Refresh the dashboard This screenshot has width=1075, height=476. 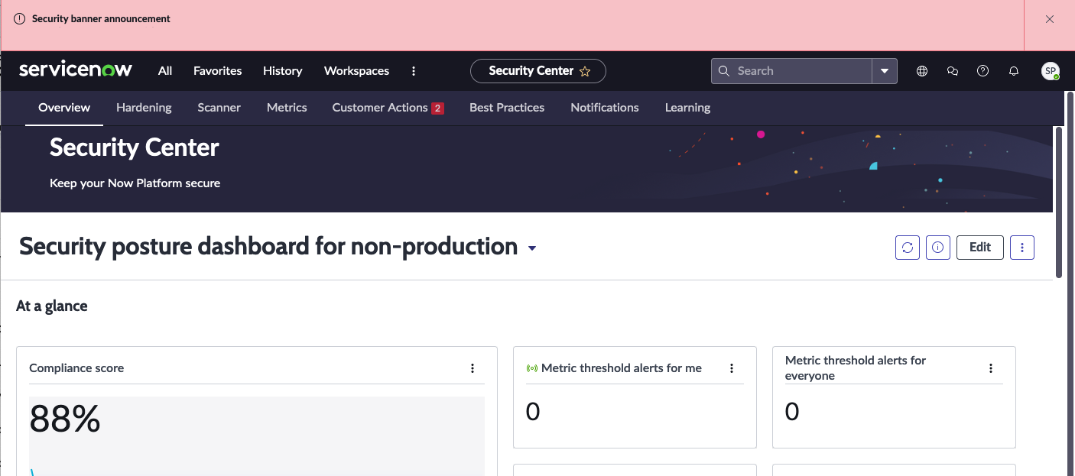pyautogui.click(x=908, y=248)
